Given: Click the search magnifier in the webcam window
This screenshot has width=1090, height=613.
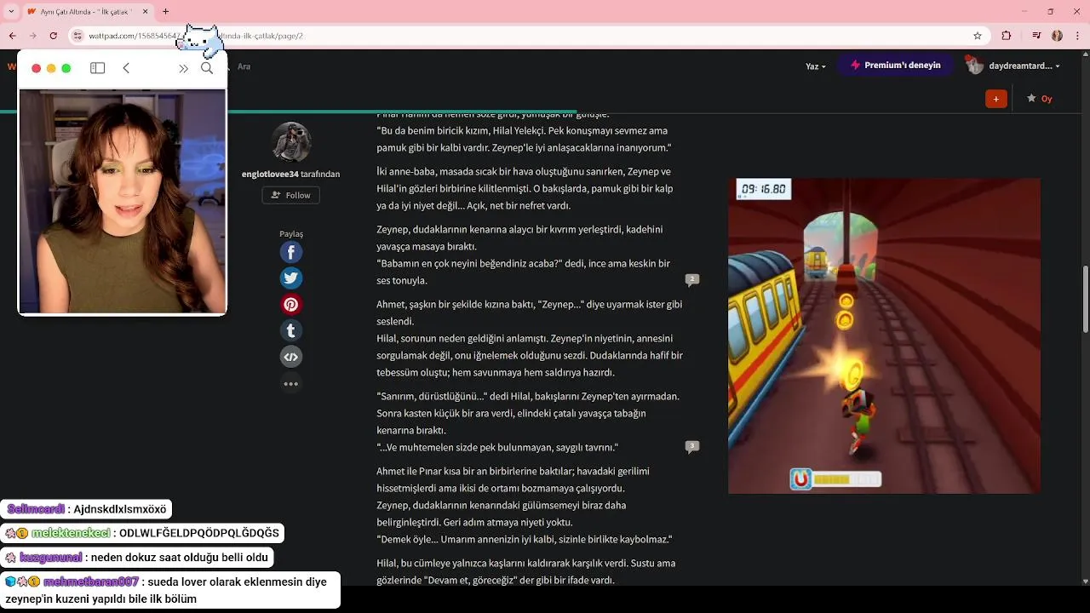Looking at the screenshot, I should 207,68.
